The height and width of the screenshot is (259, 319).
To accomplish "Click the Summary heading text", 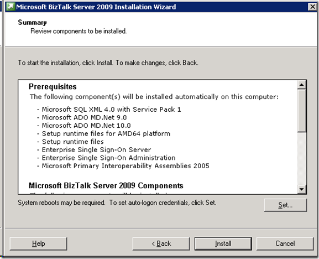I will click(33, 22).
